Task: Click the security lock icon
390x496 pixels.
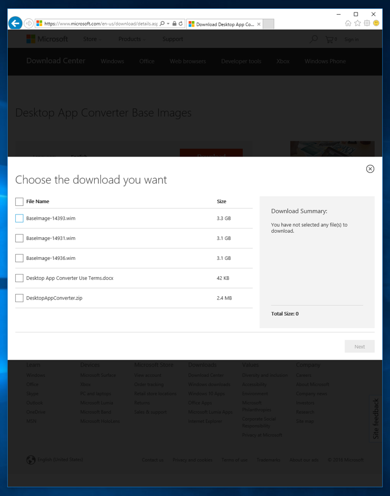Action: pyautogui.click(x=174, y=23)
